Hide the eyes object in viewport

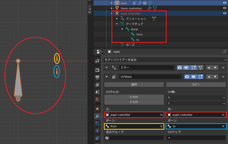click(225, 3)
